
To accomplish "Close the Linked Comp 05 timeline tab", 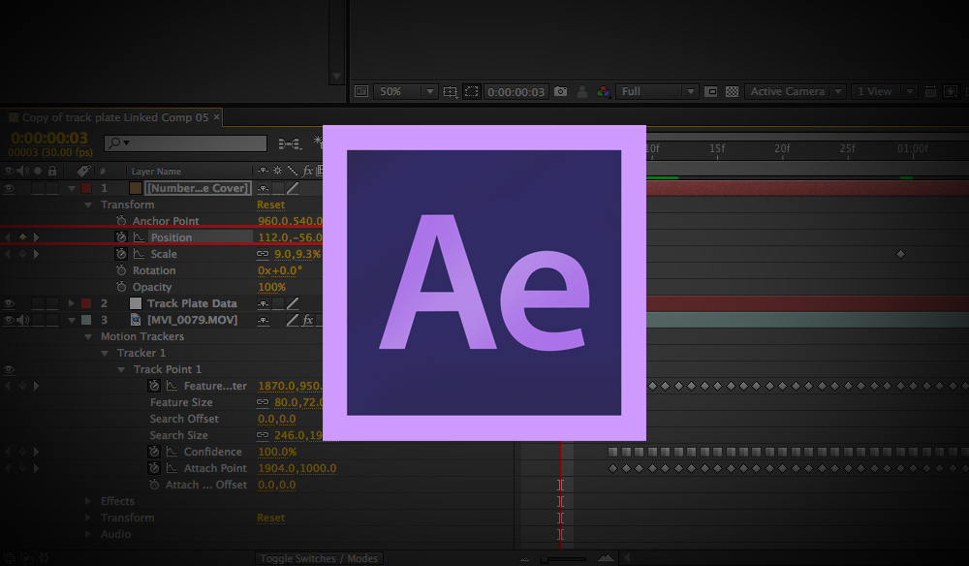I will click(x=216, y=116).
